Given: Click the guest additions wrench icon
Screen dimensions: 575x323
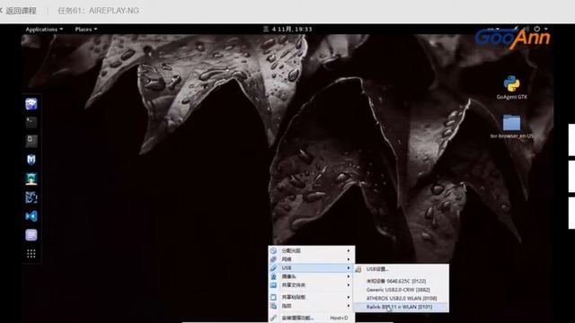Looking at the screenshot, I should 273,318.
